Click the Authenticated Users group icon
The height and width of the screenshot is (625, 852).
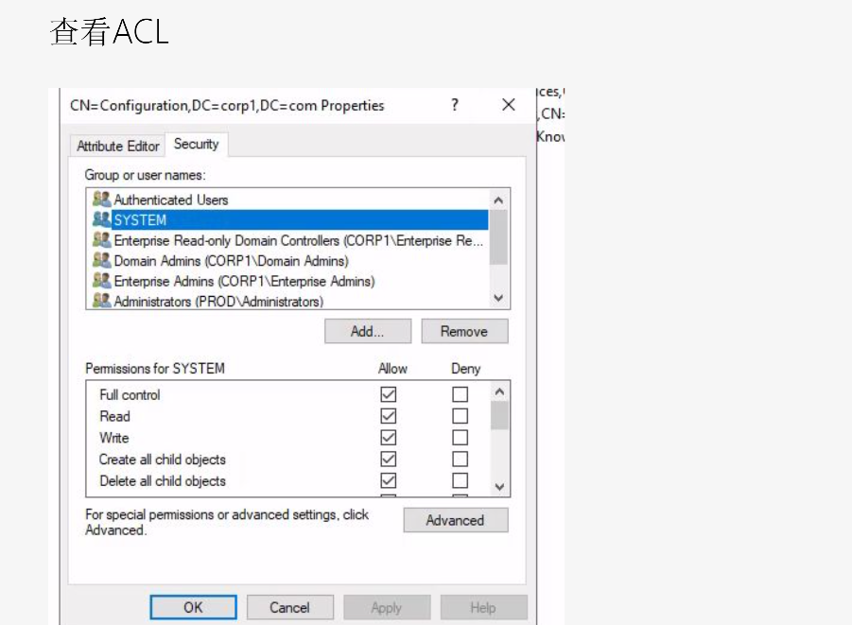click(101, 200)
